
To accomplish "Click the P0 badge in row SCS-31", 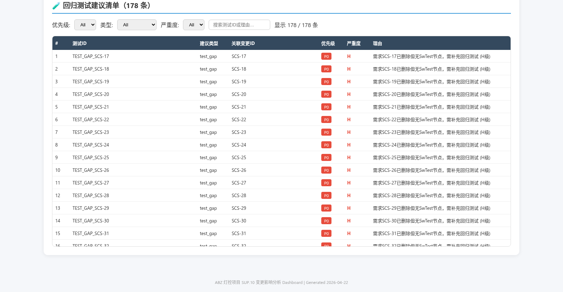I will click(326, 233).
